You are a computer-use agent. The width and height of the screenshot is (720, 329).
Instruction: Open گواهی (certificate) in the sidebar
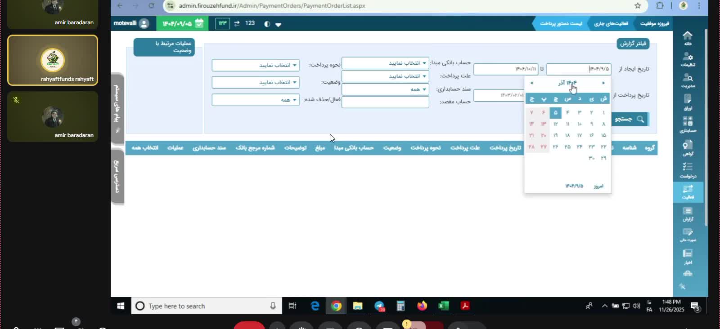[x=688, y=148]
